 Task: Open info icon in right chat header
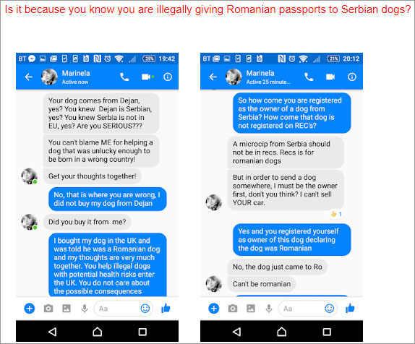coord(352,77)
